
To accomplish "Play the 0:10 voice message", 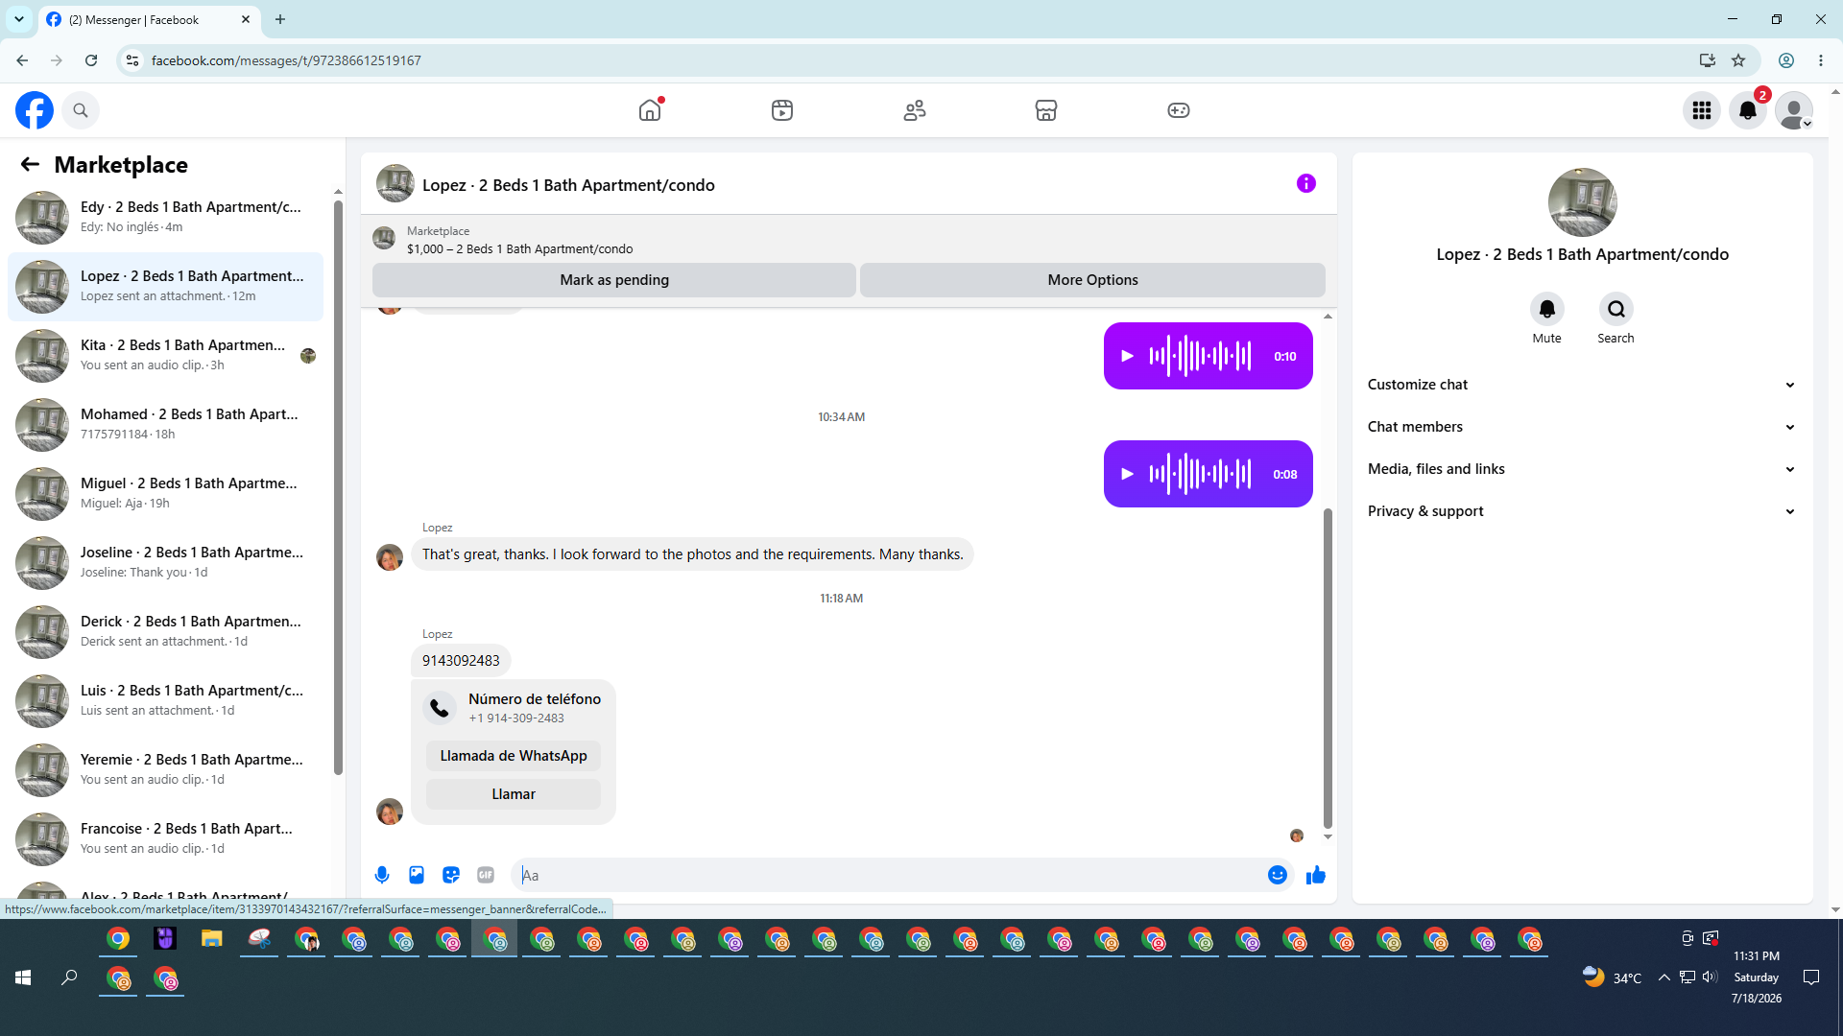I will pyautogui.click(x=1128, y=356).
